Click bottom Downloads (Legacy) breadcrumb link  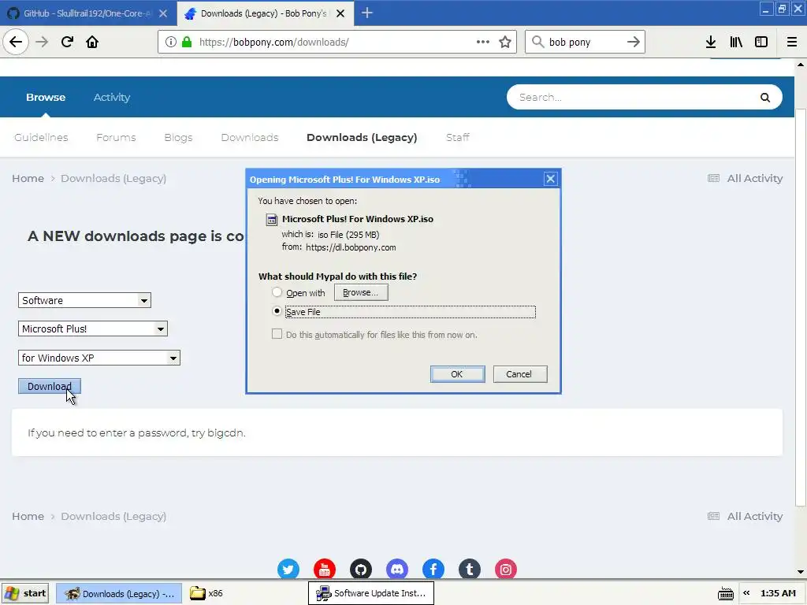tap(113, 517)
